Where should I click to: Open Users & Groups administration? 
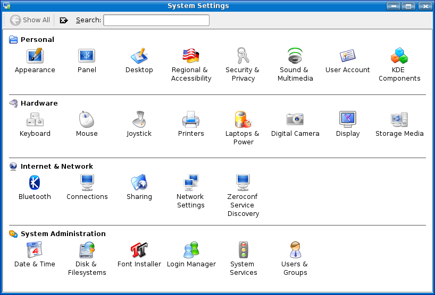(x=295, y=250)
